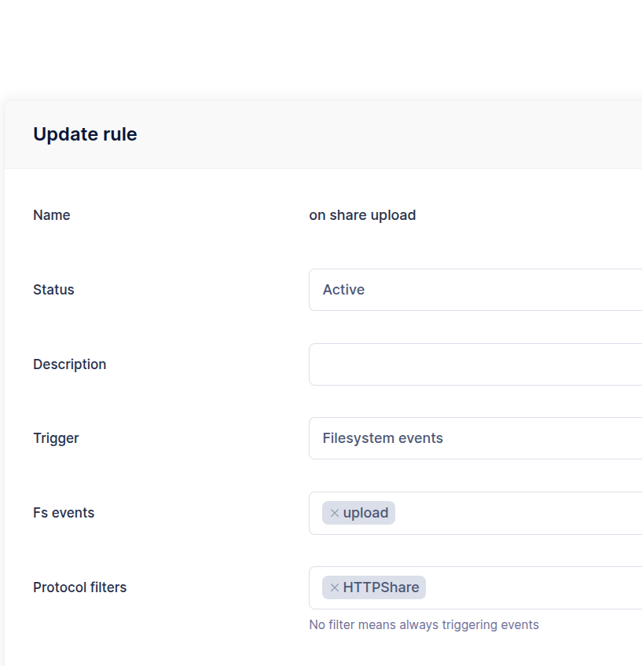Image resolution: width=642 pixels, height=666 pixels.
Task: Open the Protocol filters multi-select field
Action: pos(534,587)
